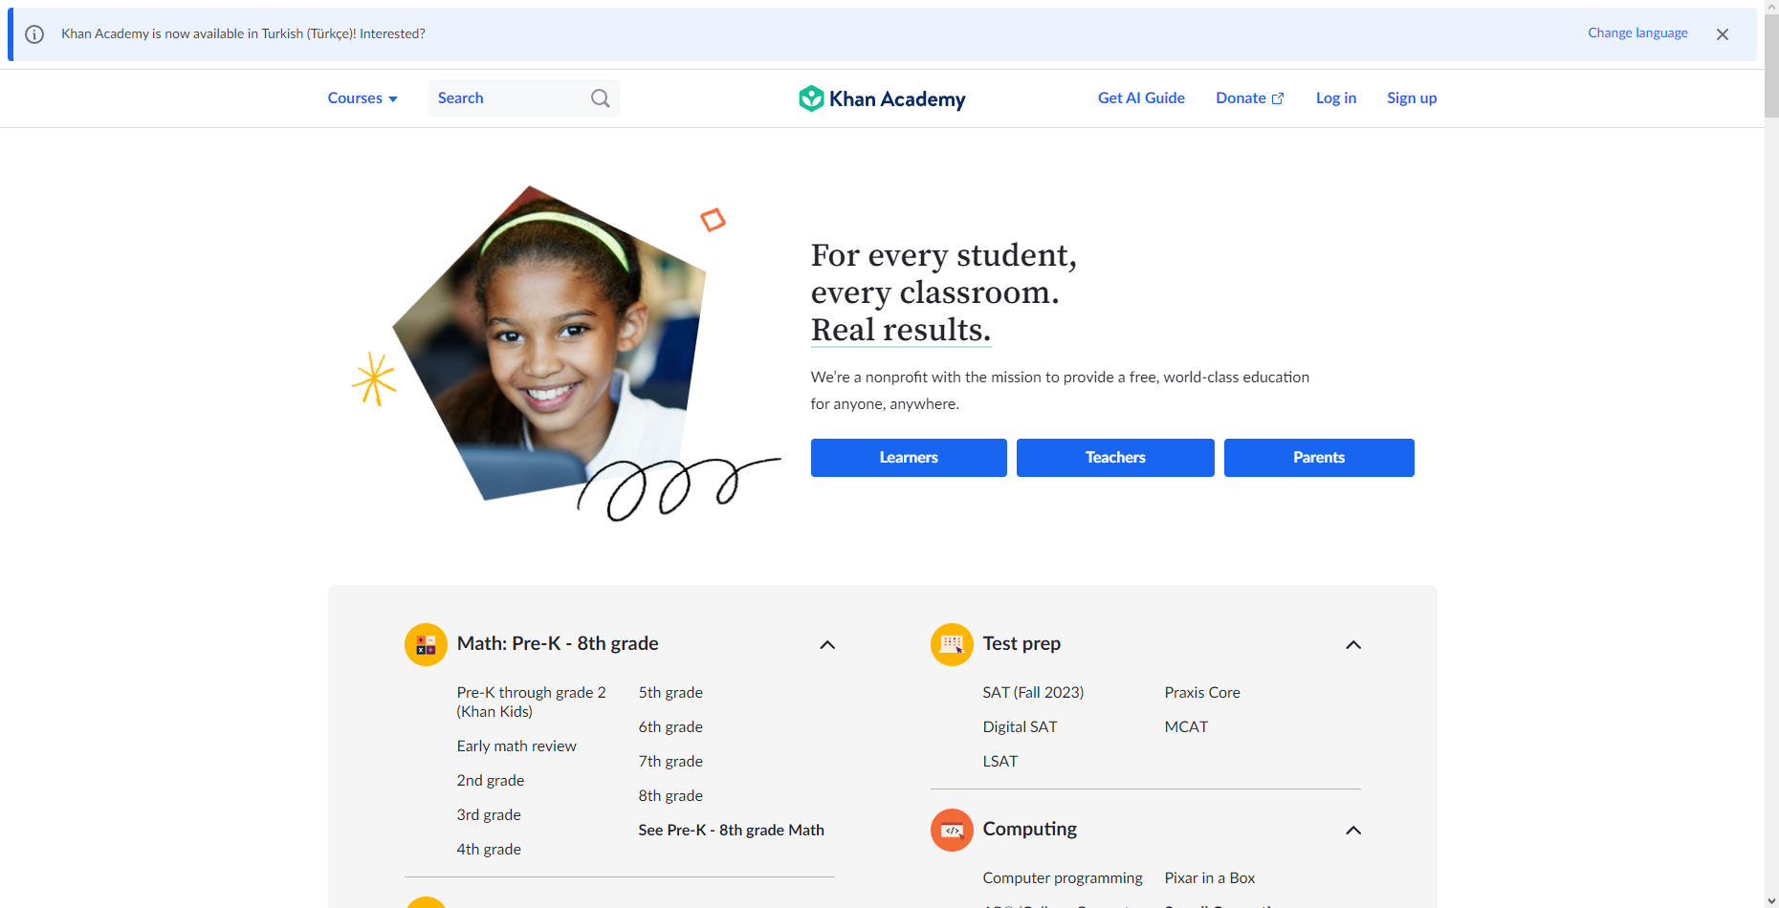Click the Math: Pre-K - 8th grade heading
The image size is (1779, 908).
point(558,643)
